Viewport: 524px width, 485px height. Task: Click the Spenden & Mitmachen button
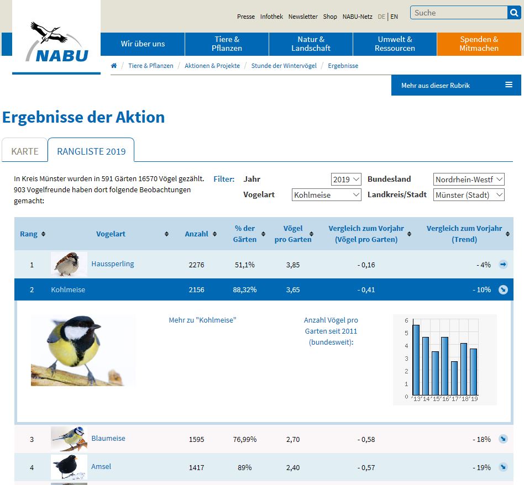479,44
